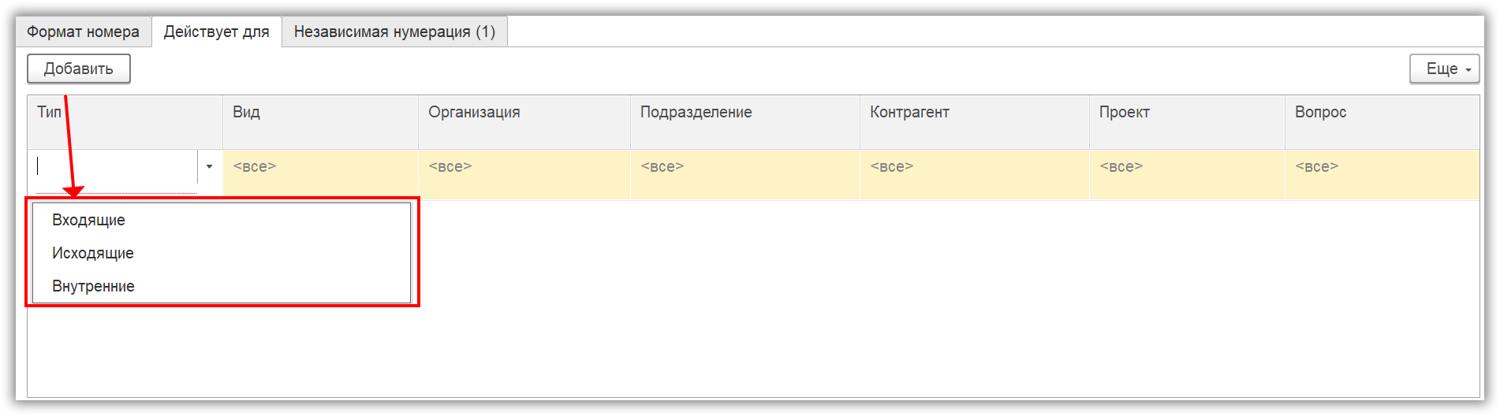
Task: Click the Организация column header
Action: pyautogui.click(x=524, y=113)
